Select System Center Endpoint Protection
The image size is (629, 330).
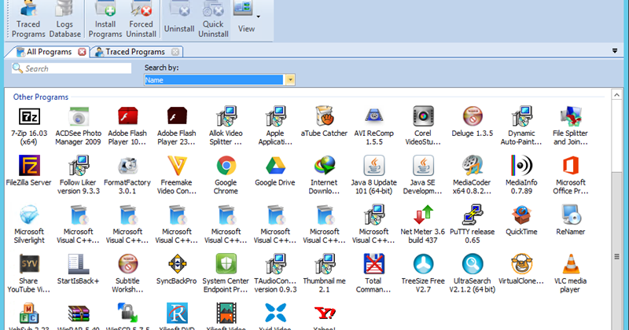point(226,273)
